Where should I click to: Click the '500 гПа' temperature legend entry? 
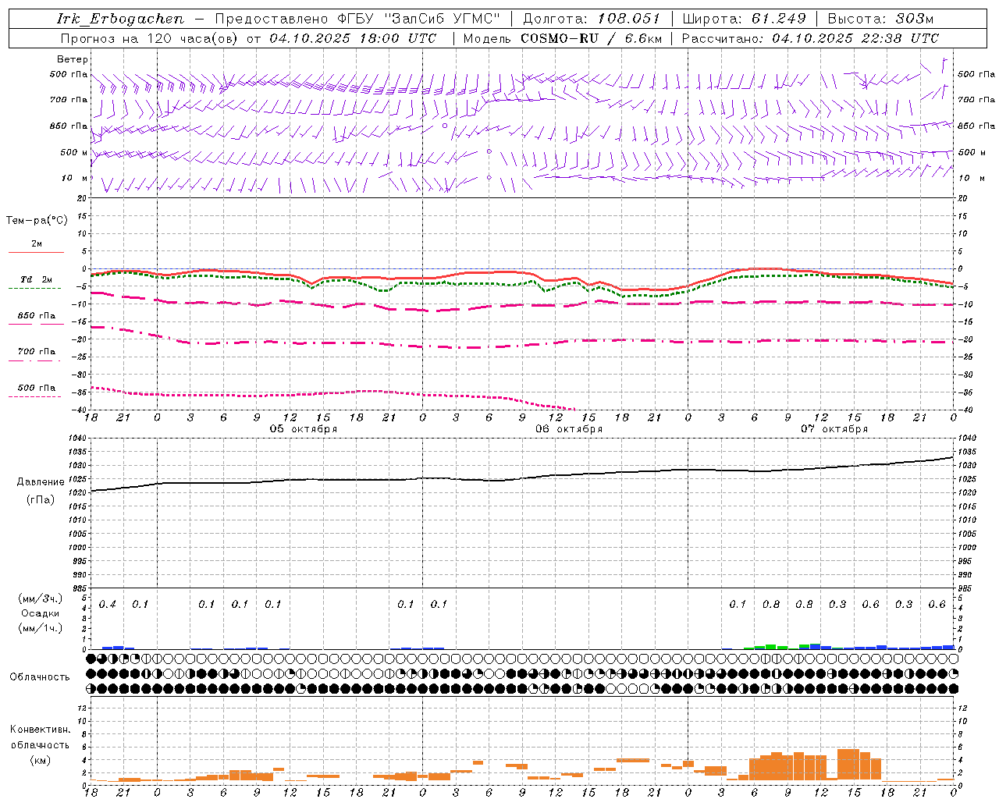click(x=37, y=388)
